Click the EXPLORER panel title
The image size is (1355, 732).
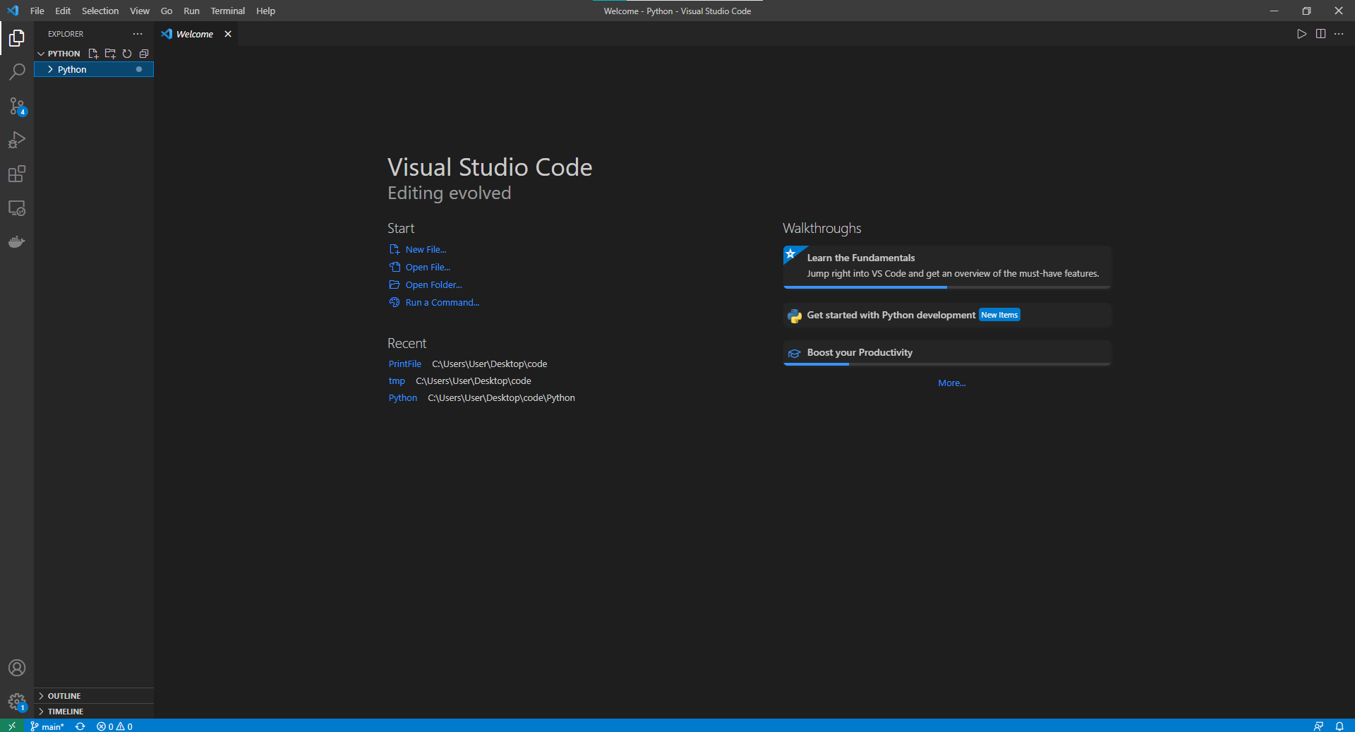(66, 34)
